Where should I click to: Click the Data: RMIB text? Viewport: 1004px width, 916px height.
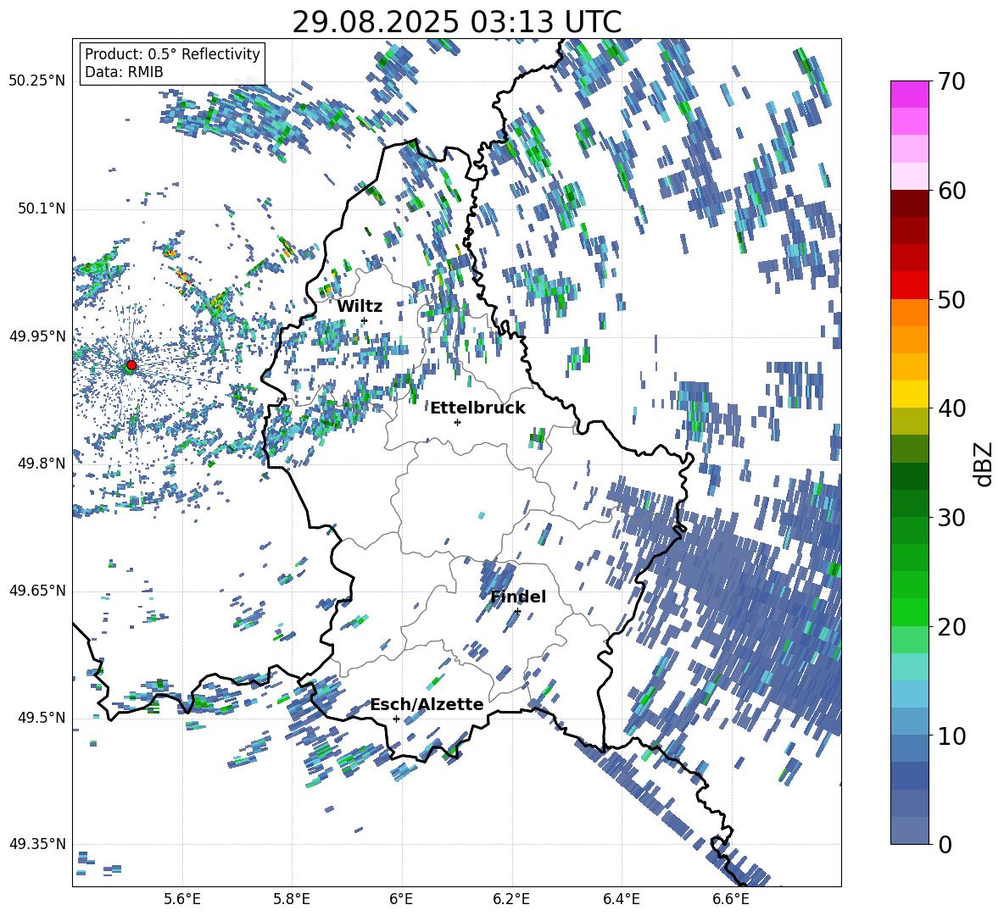coord(124,72)
